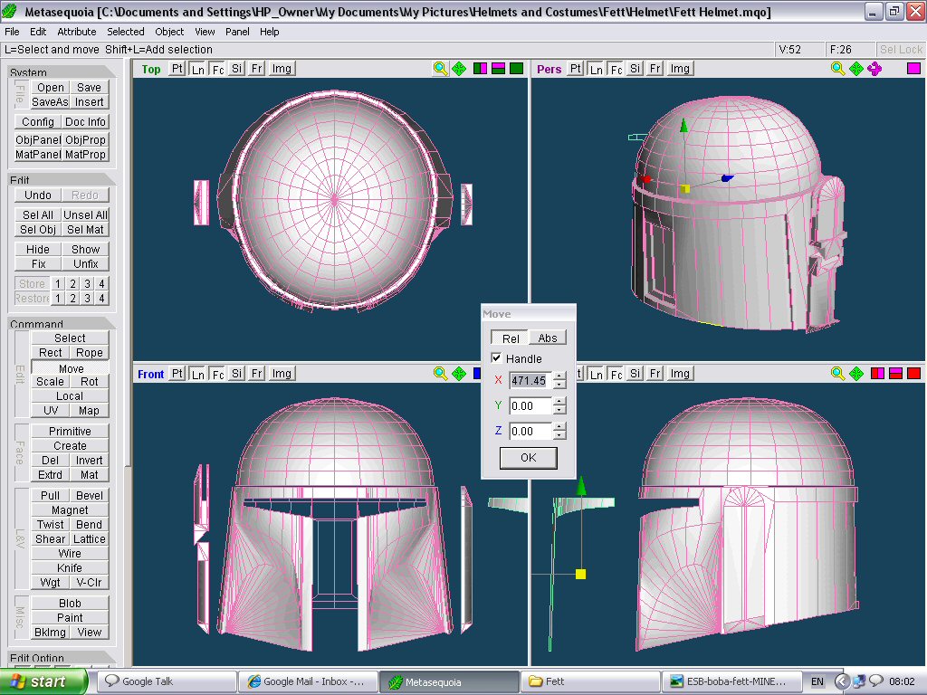Click the Pers view pan arrows icon
This screenshot has width=927, height=695.
pos(856,69)
